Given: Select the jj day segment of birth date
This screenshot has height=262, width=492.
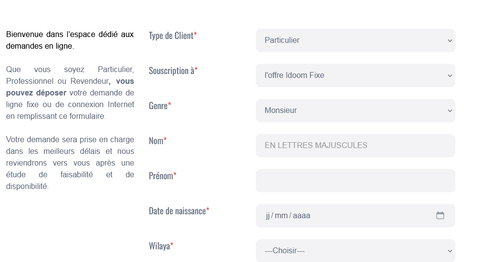Looking at the screenshot, I should click(x=268, y=216).
